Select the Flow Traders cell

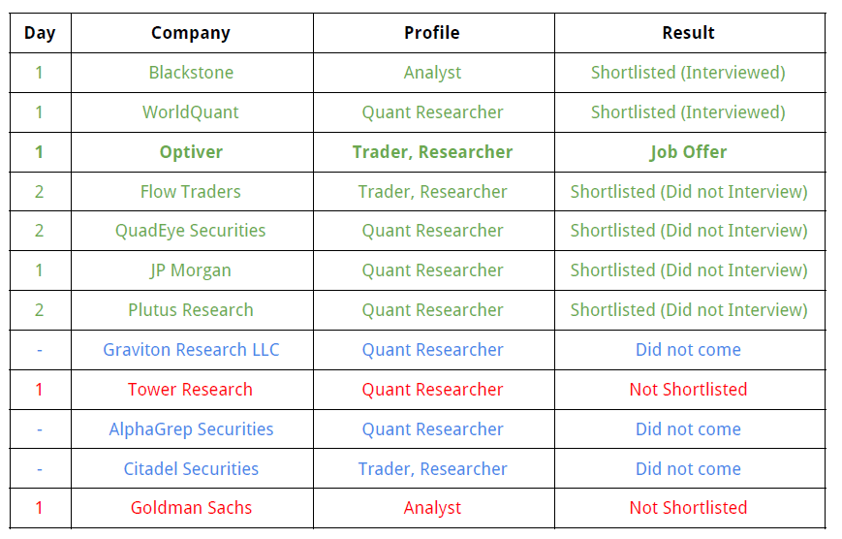pyautogui.click(x=191, y=192)
